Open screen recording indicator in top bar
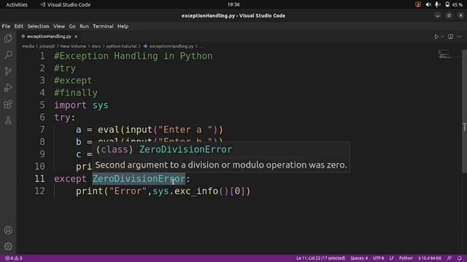The image size is (467, 262). 418,5
